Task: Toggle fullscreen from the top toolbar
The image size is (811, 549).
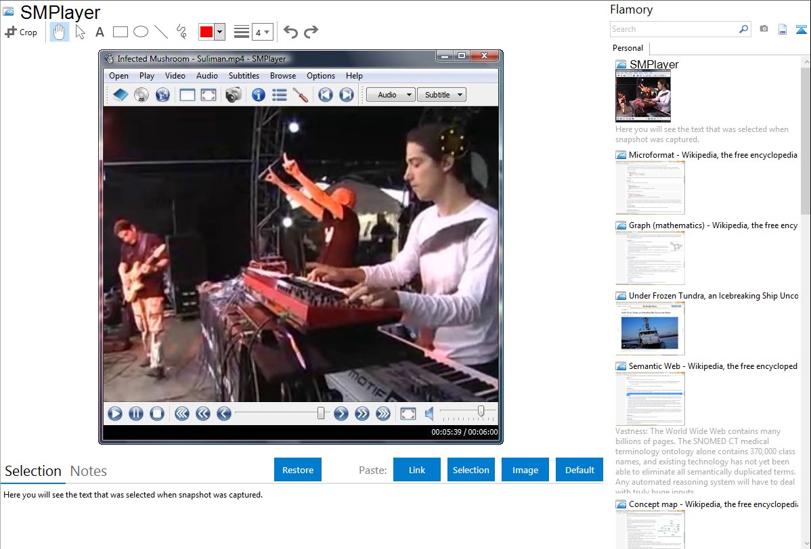Action: coord(209,95)
